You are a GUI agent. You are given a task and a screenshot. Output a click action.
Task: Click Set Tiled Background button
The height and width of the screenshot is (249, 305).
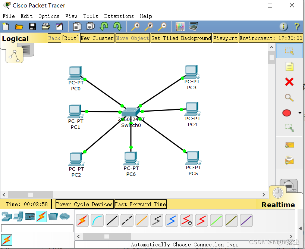[x=181, y=38]
